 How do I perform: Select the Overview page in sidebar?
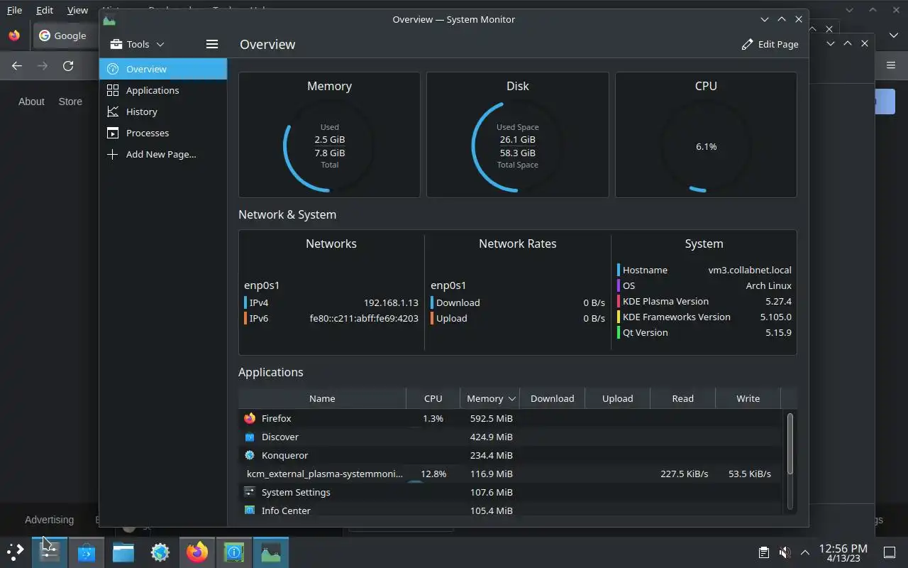(163, 69)
